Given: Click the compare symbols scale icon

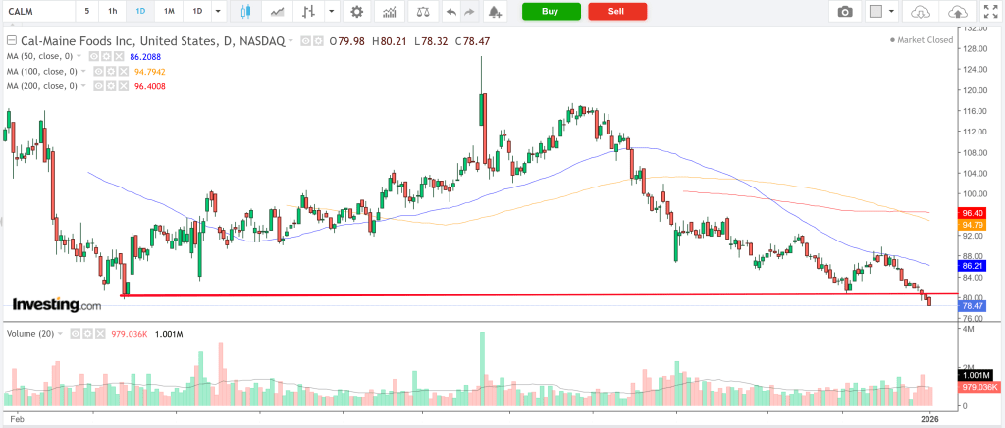Looking at the screenshot, I should 423,12.
